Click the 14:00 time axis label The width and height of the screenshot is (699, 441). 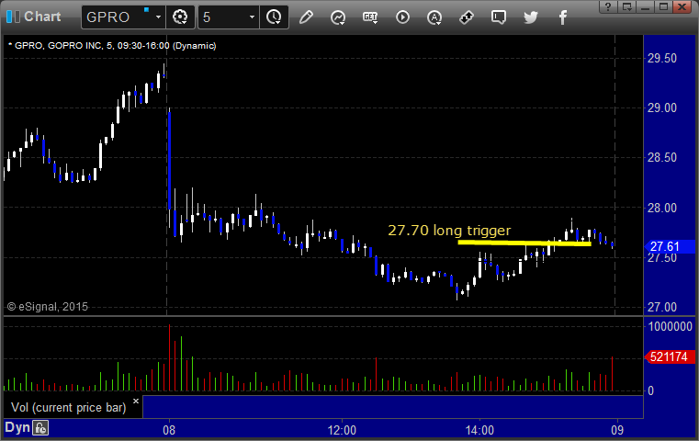[479, 430]
